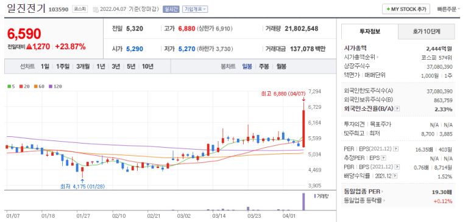Click purple 120-day moving average legend

[55, 86]
